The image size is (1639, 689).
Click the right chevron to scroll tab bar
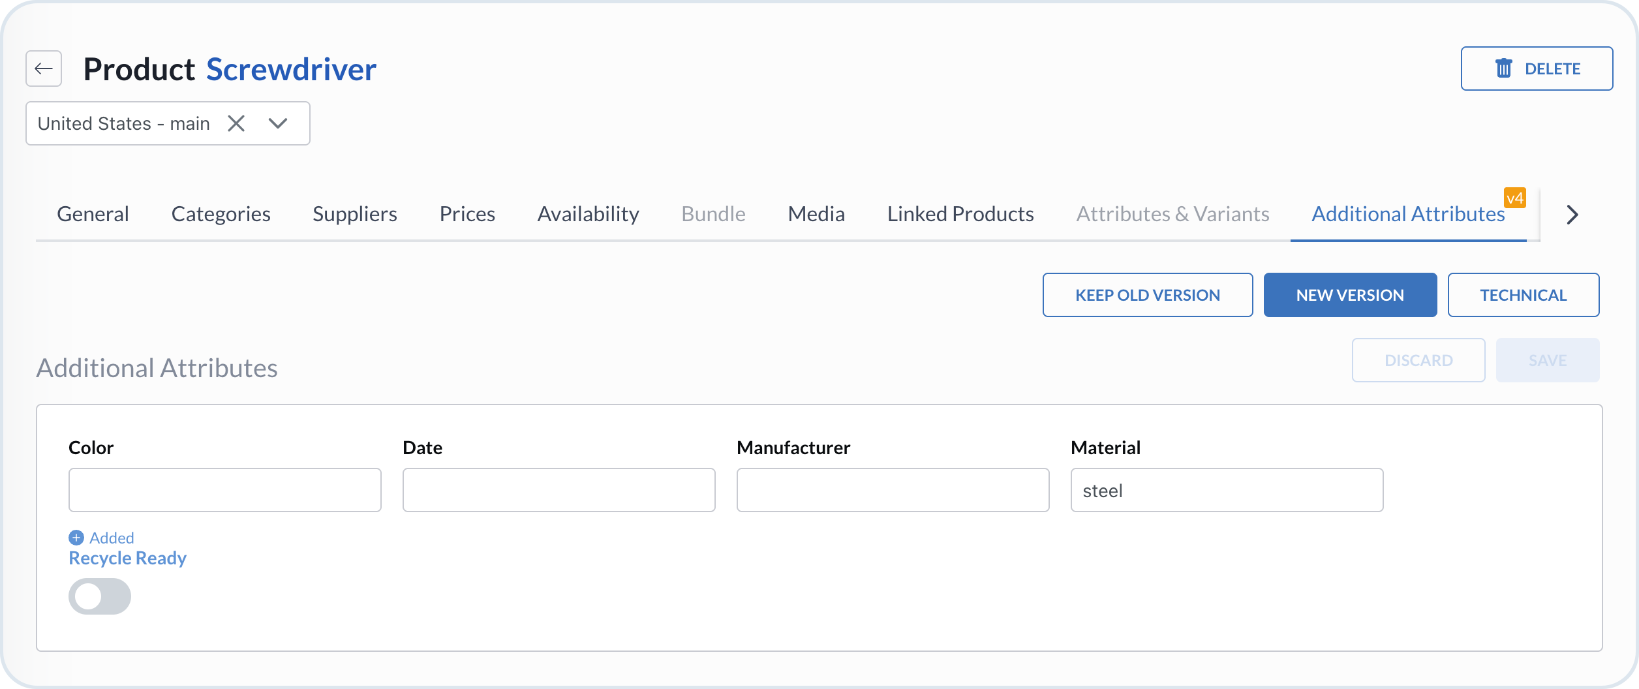(1572, 214)
